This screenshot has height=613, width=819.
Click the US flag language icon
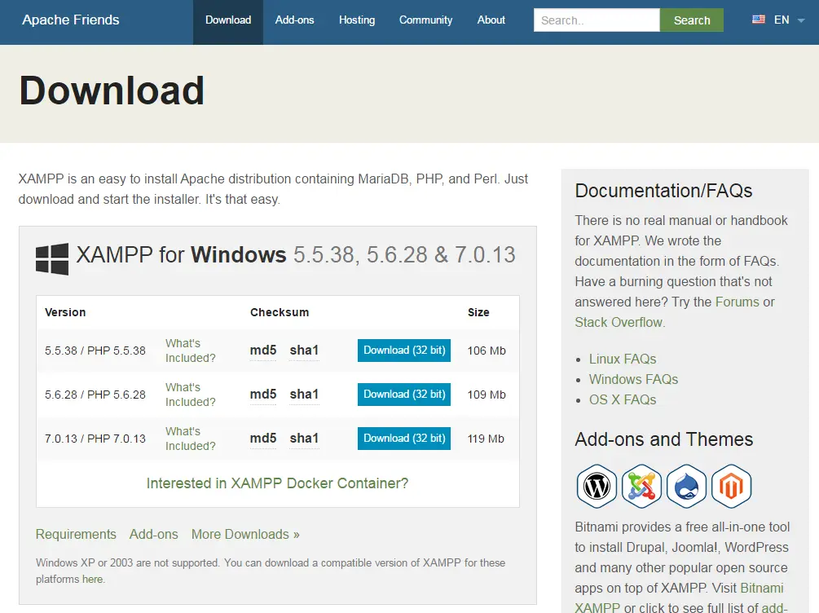tap(759, 20)
